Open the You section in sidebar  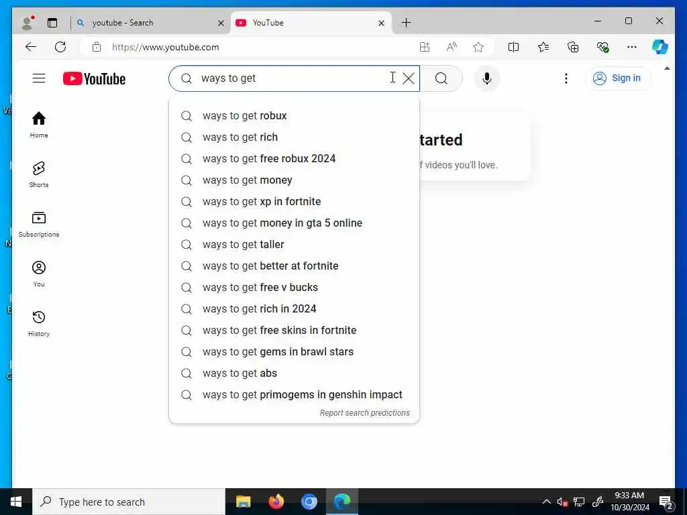(39, 274)
